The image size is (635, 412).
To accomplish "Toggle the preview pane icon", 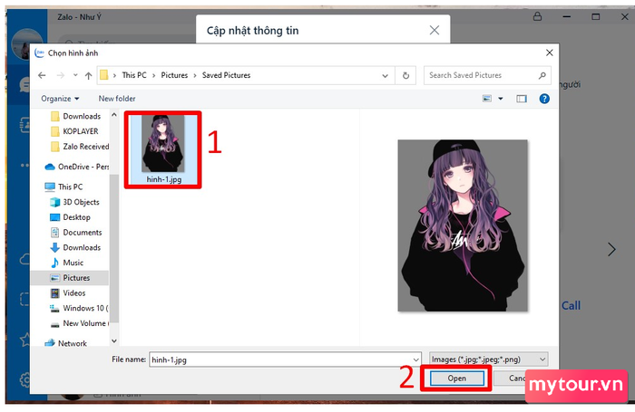I will (x=522, y=99).
